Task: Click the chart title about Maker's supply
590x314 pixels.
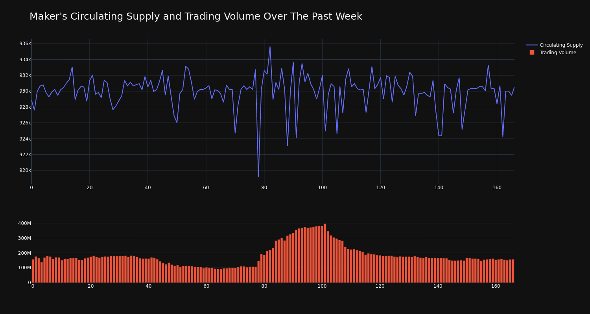Action: tap(196, 16)
